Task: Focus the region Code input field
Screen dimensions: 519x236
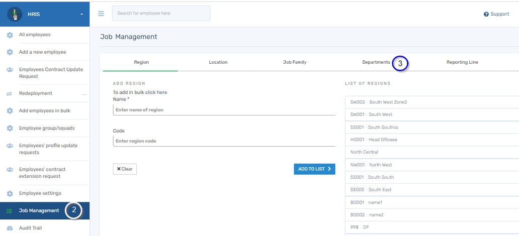Action: [x=224, y=141]
